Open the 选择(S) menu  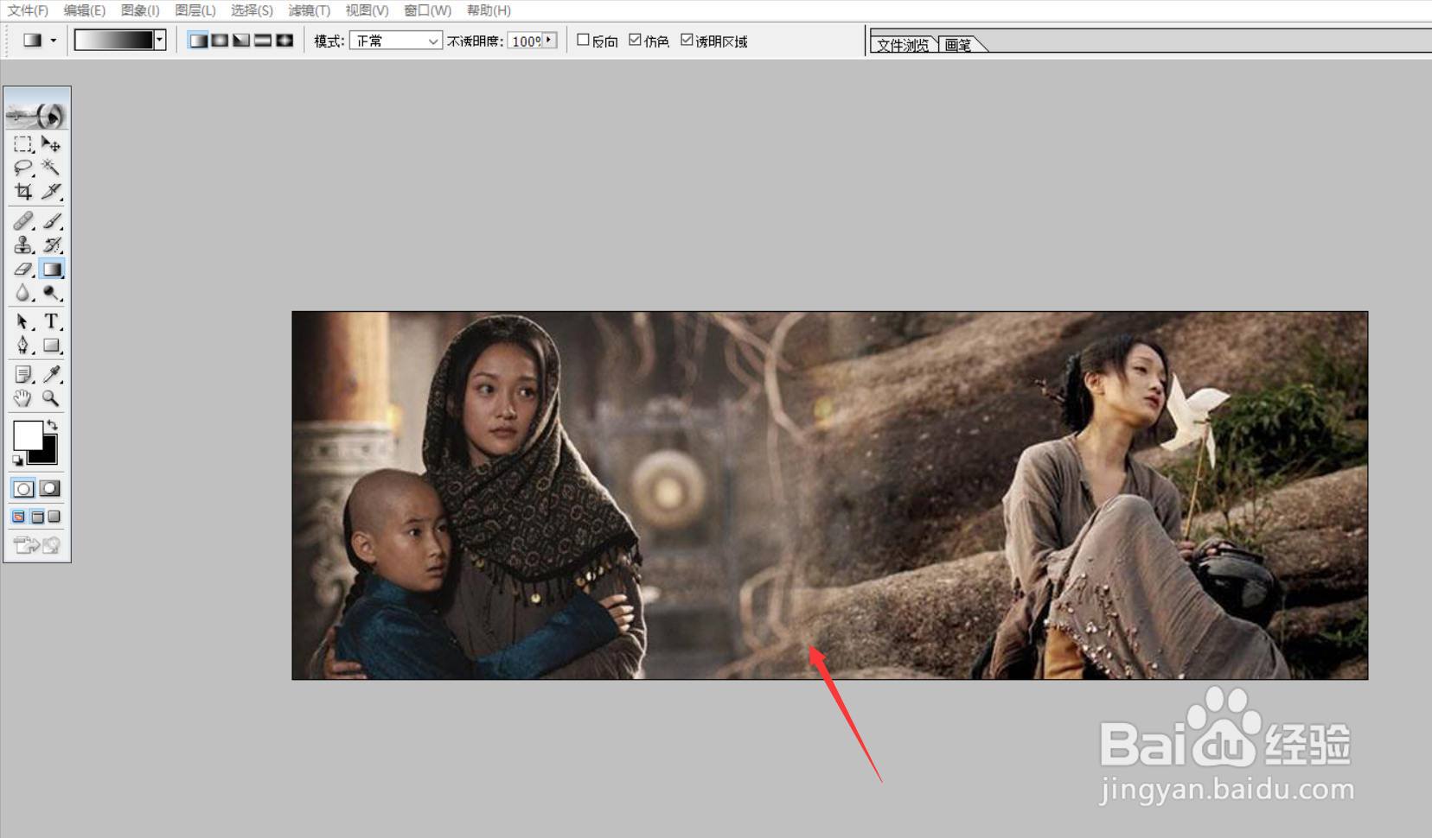tap(252, 10)
